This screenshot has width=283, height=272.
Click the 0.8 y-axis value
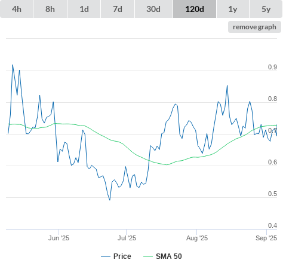tap(272, 99)
